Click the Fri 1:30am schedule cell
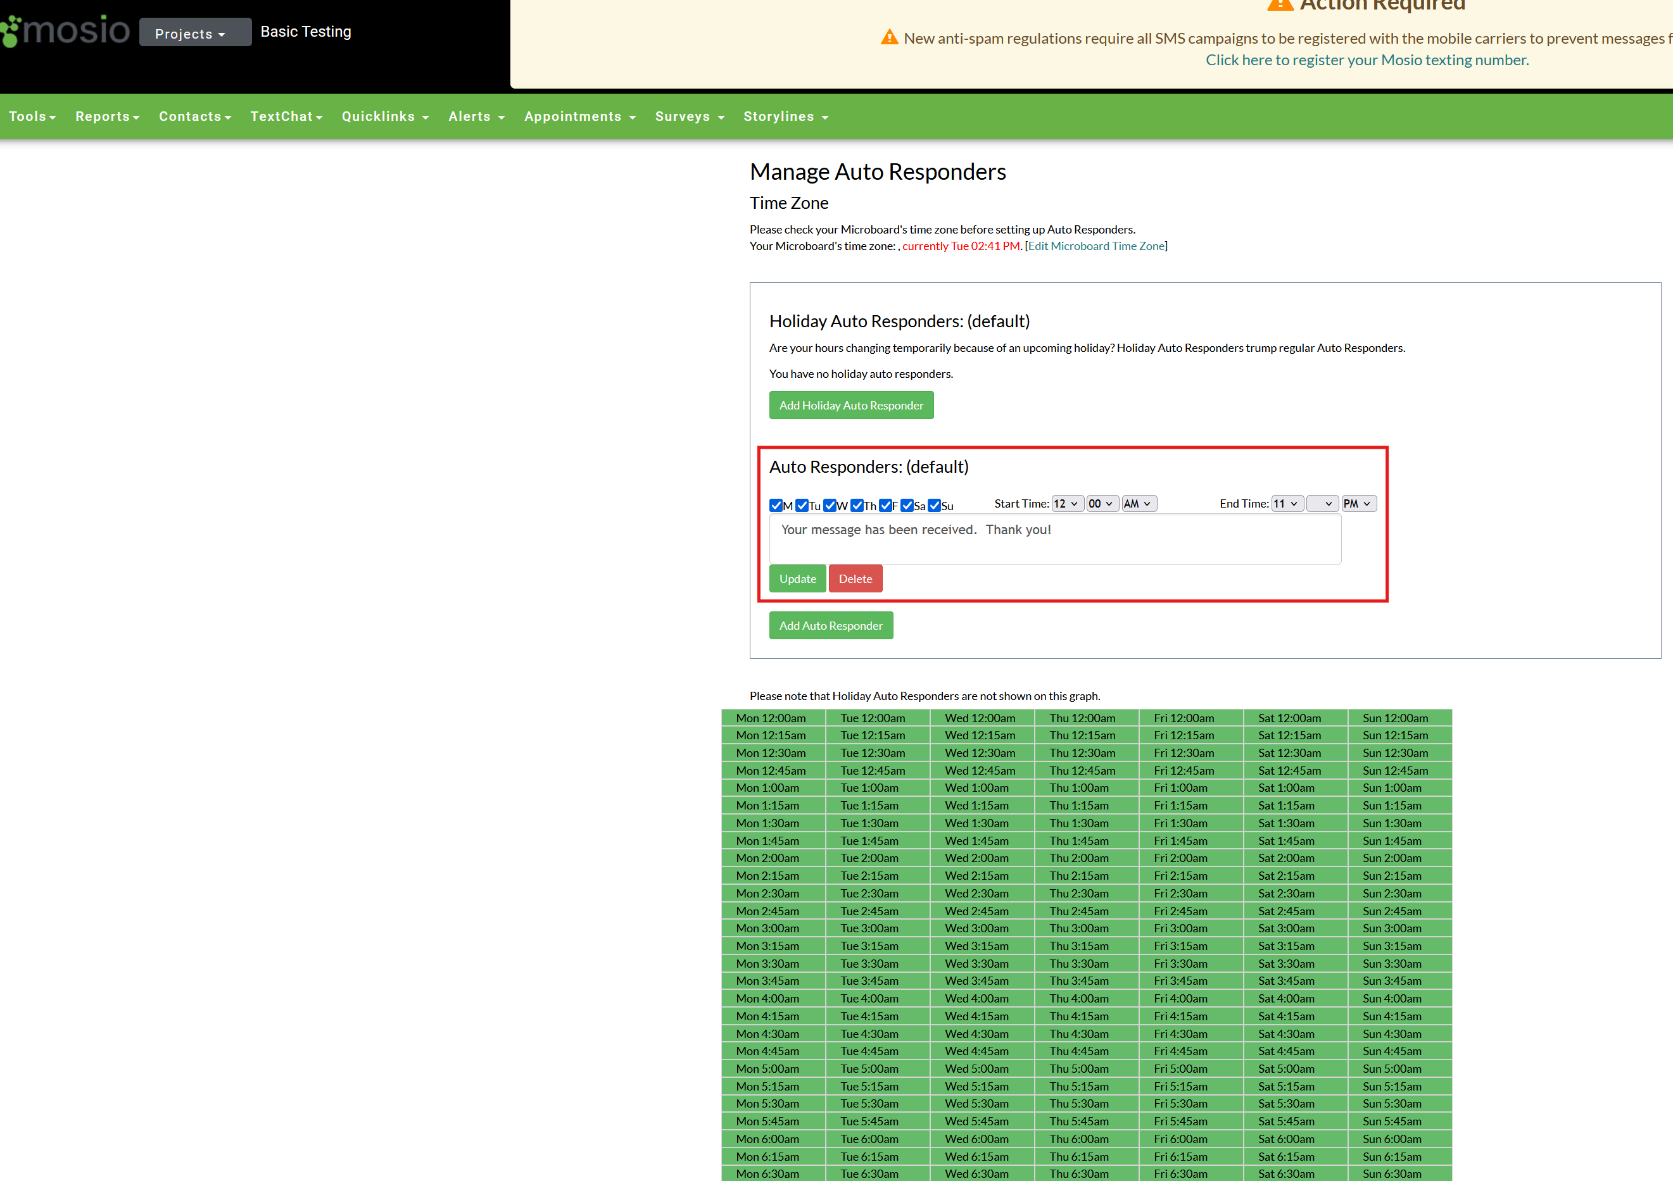This screenshot has width=1673, height=1181. (1190, 823)
